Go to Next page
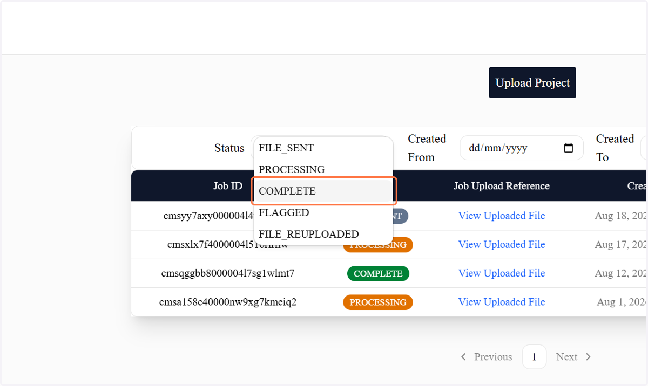 pyautogui.click(x=573, y=357)
